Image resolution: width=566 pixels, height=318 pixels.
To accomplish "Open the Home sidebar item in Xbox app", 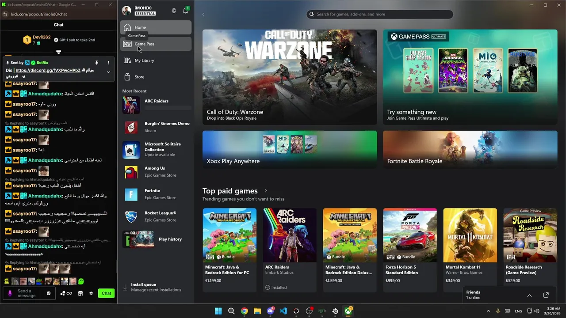I will click(156, 27).
